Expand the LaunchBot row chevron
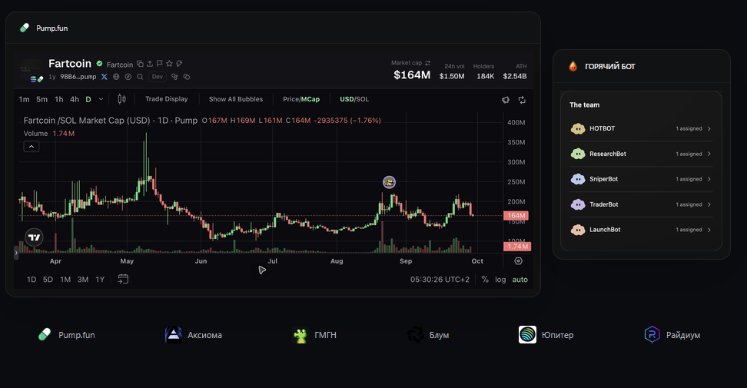This screenshot has width=747, height=388. [709, 230]
